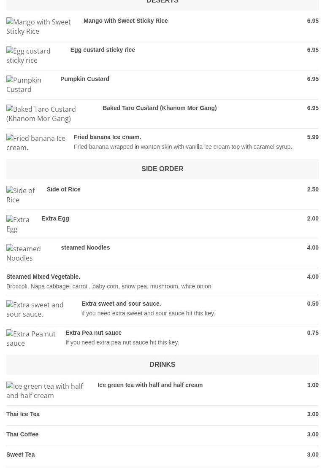This screenshot has width=325, height=468.
Task: Click the Mango with Sweet Sticky Rice image
Action: [x=38, y=27]
